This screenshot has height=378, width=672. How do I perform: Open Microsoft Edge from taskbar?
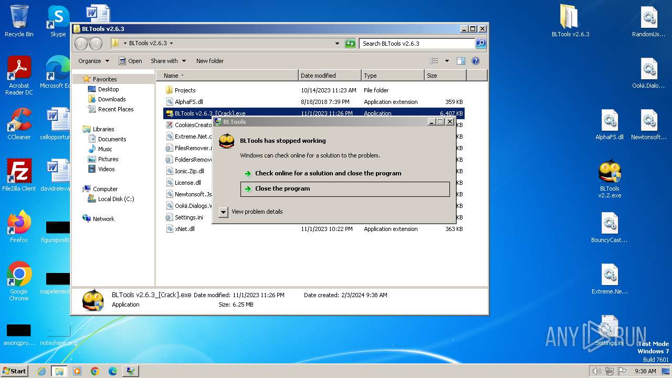coord(113,371)
